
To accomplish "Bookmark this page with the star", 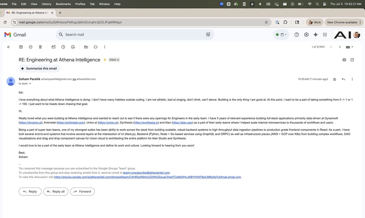I will pyautogui.click(x=266, y=22).
